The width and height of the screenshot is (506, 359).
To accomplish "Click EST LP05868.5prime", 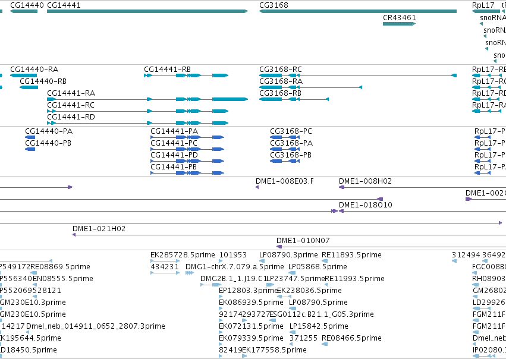I will 318,267.
